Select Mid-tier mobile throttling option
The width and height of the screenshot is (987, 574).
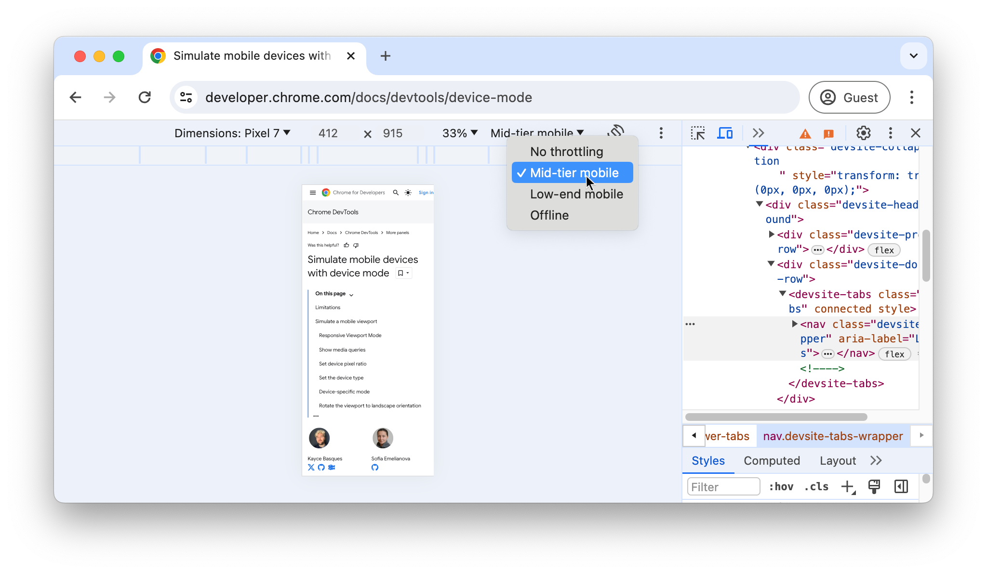click(x=574, y=173)
